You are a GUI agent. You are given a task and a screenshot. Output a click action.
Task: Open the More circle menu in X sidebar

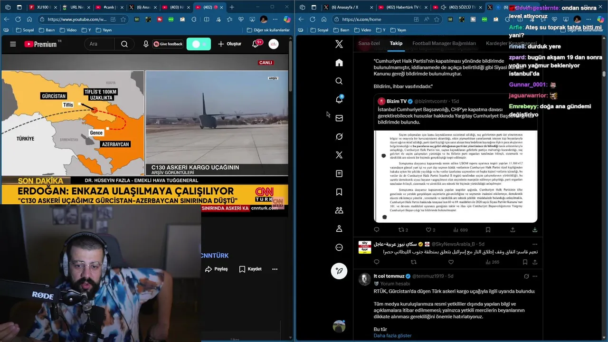pyautogui.click(x=339, y=247)
